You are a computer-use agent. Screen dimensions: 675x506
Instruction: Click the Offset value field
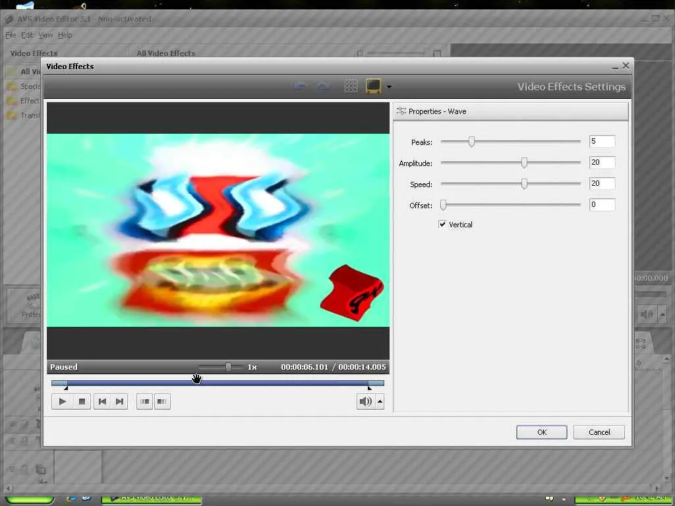coord(602,205)
